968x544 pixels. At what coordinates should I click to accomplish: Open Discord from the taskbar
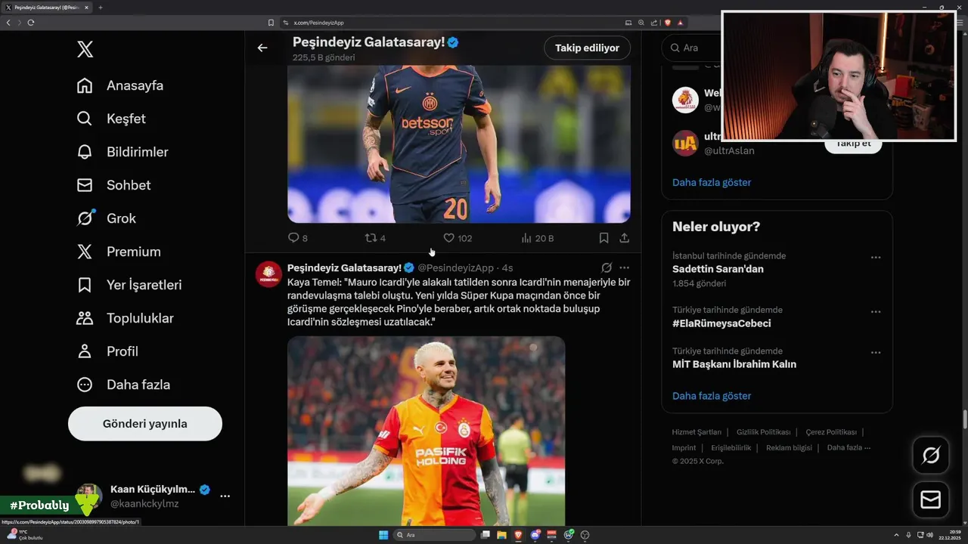535,535
